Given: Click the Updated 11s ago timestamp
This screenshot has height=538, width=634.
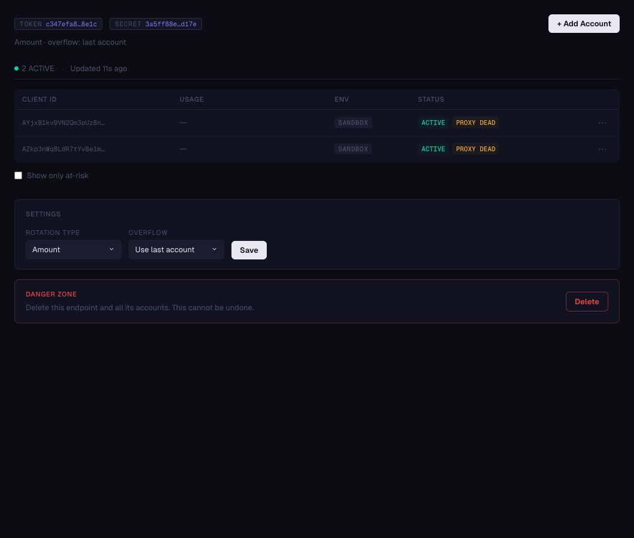Looking at the screenshot, I should 98,68.
